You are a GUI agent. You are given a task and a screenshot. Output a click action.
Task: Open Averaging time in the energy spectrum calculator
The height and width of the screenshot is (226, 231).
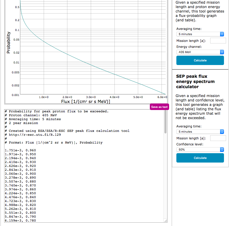(x=200, y=132)
